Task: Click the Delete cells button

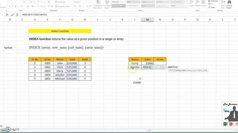Action: pos(197,4)
